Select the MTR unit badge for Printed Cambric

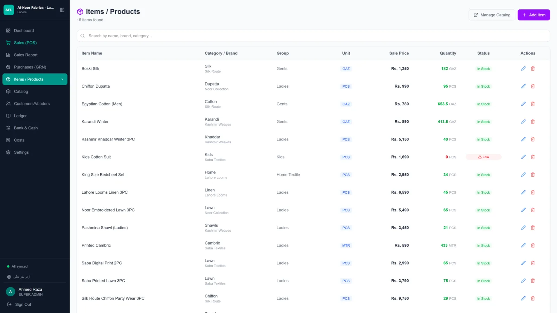(346, 246)
